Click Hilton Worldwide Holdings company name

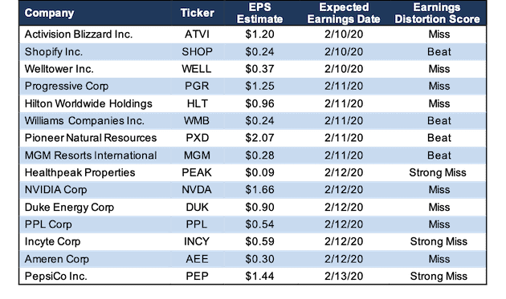click(x=88, y=103)
